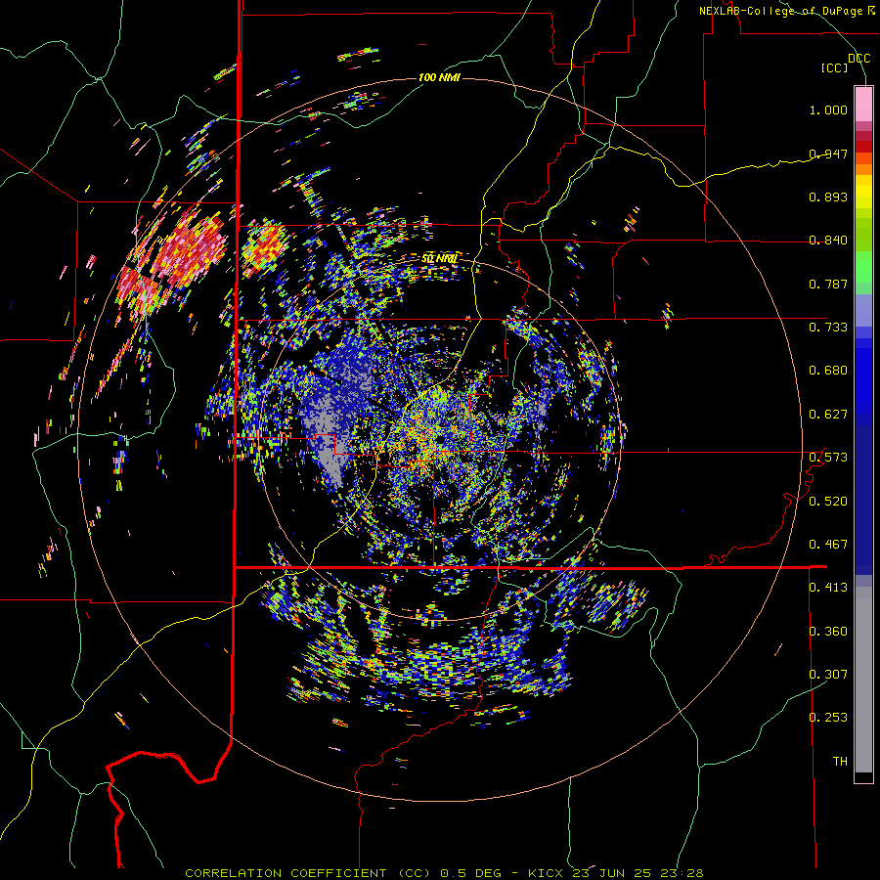The image size is (880, 880).
Task: Click the 0.893 scale value
Action: click(x=828, y=197)
